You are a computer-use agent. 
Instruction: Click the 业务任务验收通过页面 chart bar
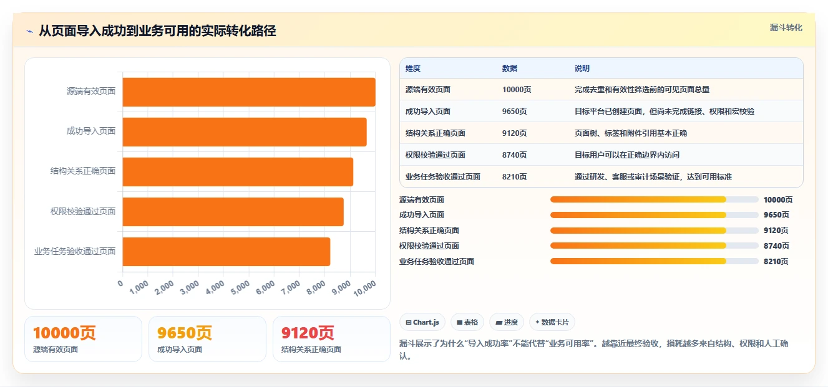226,251
